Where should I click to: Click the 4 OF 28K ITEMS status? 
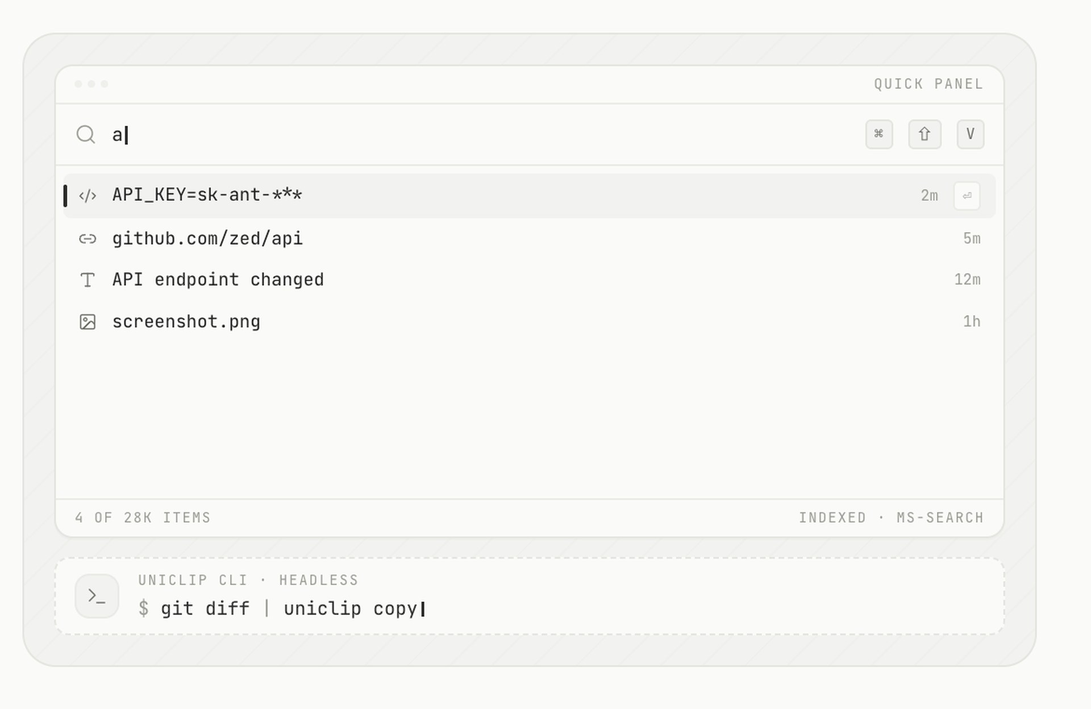[x=143, y=517]
